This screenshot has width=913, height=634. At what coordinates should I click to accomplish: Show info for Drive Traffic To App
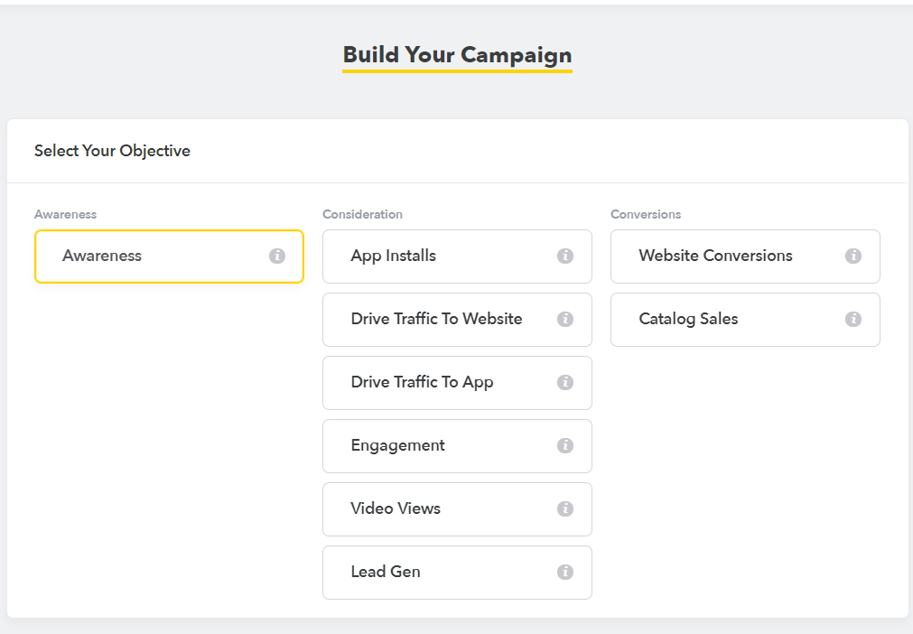tap(565, 382)
